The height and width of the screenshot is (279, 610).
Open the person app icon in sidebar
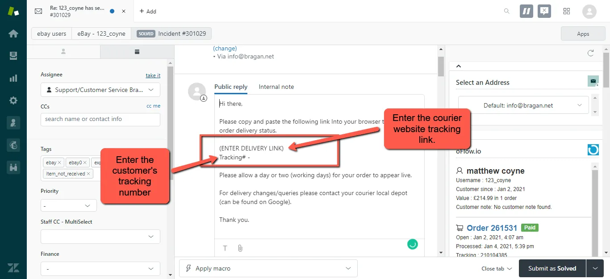click(x=13, y=123)
